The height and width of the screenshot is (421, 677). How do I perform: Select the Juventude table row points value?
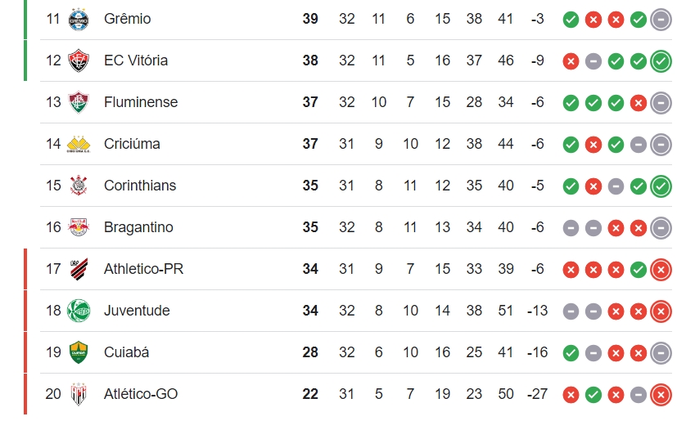(310, 311)
